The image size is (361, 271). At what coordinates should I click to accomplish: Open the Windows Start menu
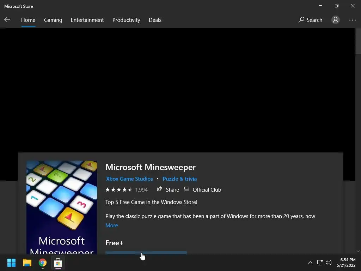click(11, 263)
